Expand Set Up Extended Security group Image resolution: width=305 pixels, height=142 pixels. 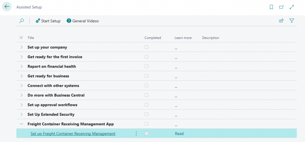tap(21, 114)
